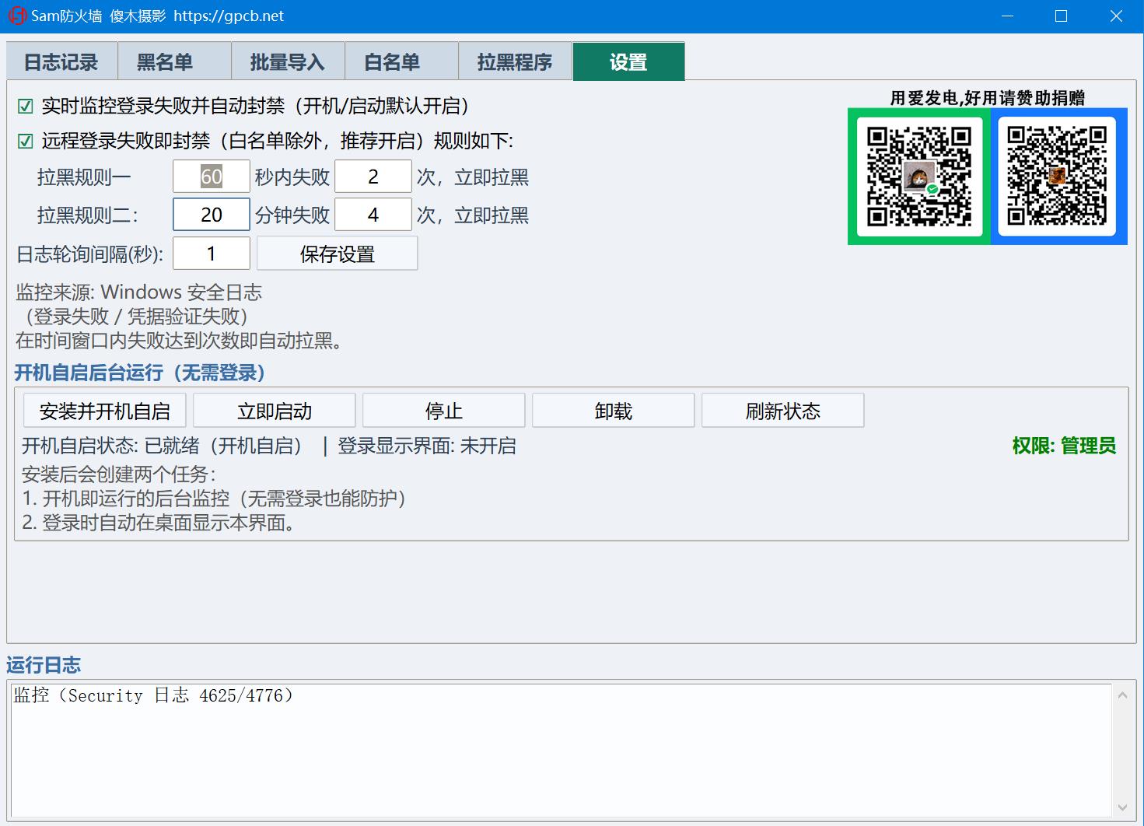Click the run log scrollbar down arrow
Image resolution: width=1144 pixels, height=826 pixels.
point(1122,807)
